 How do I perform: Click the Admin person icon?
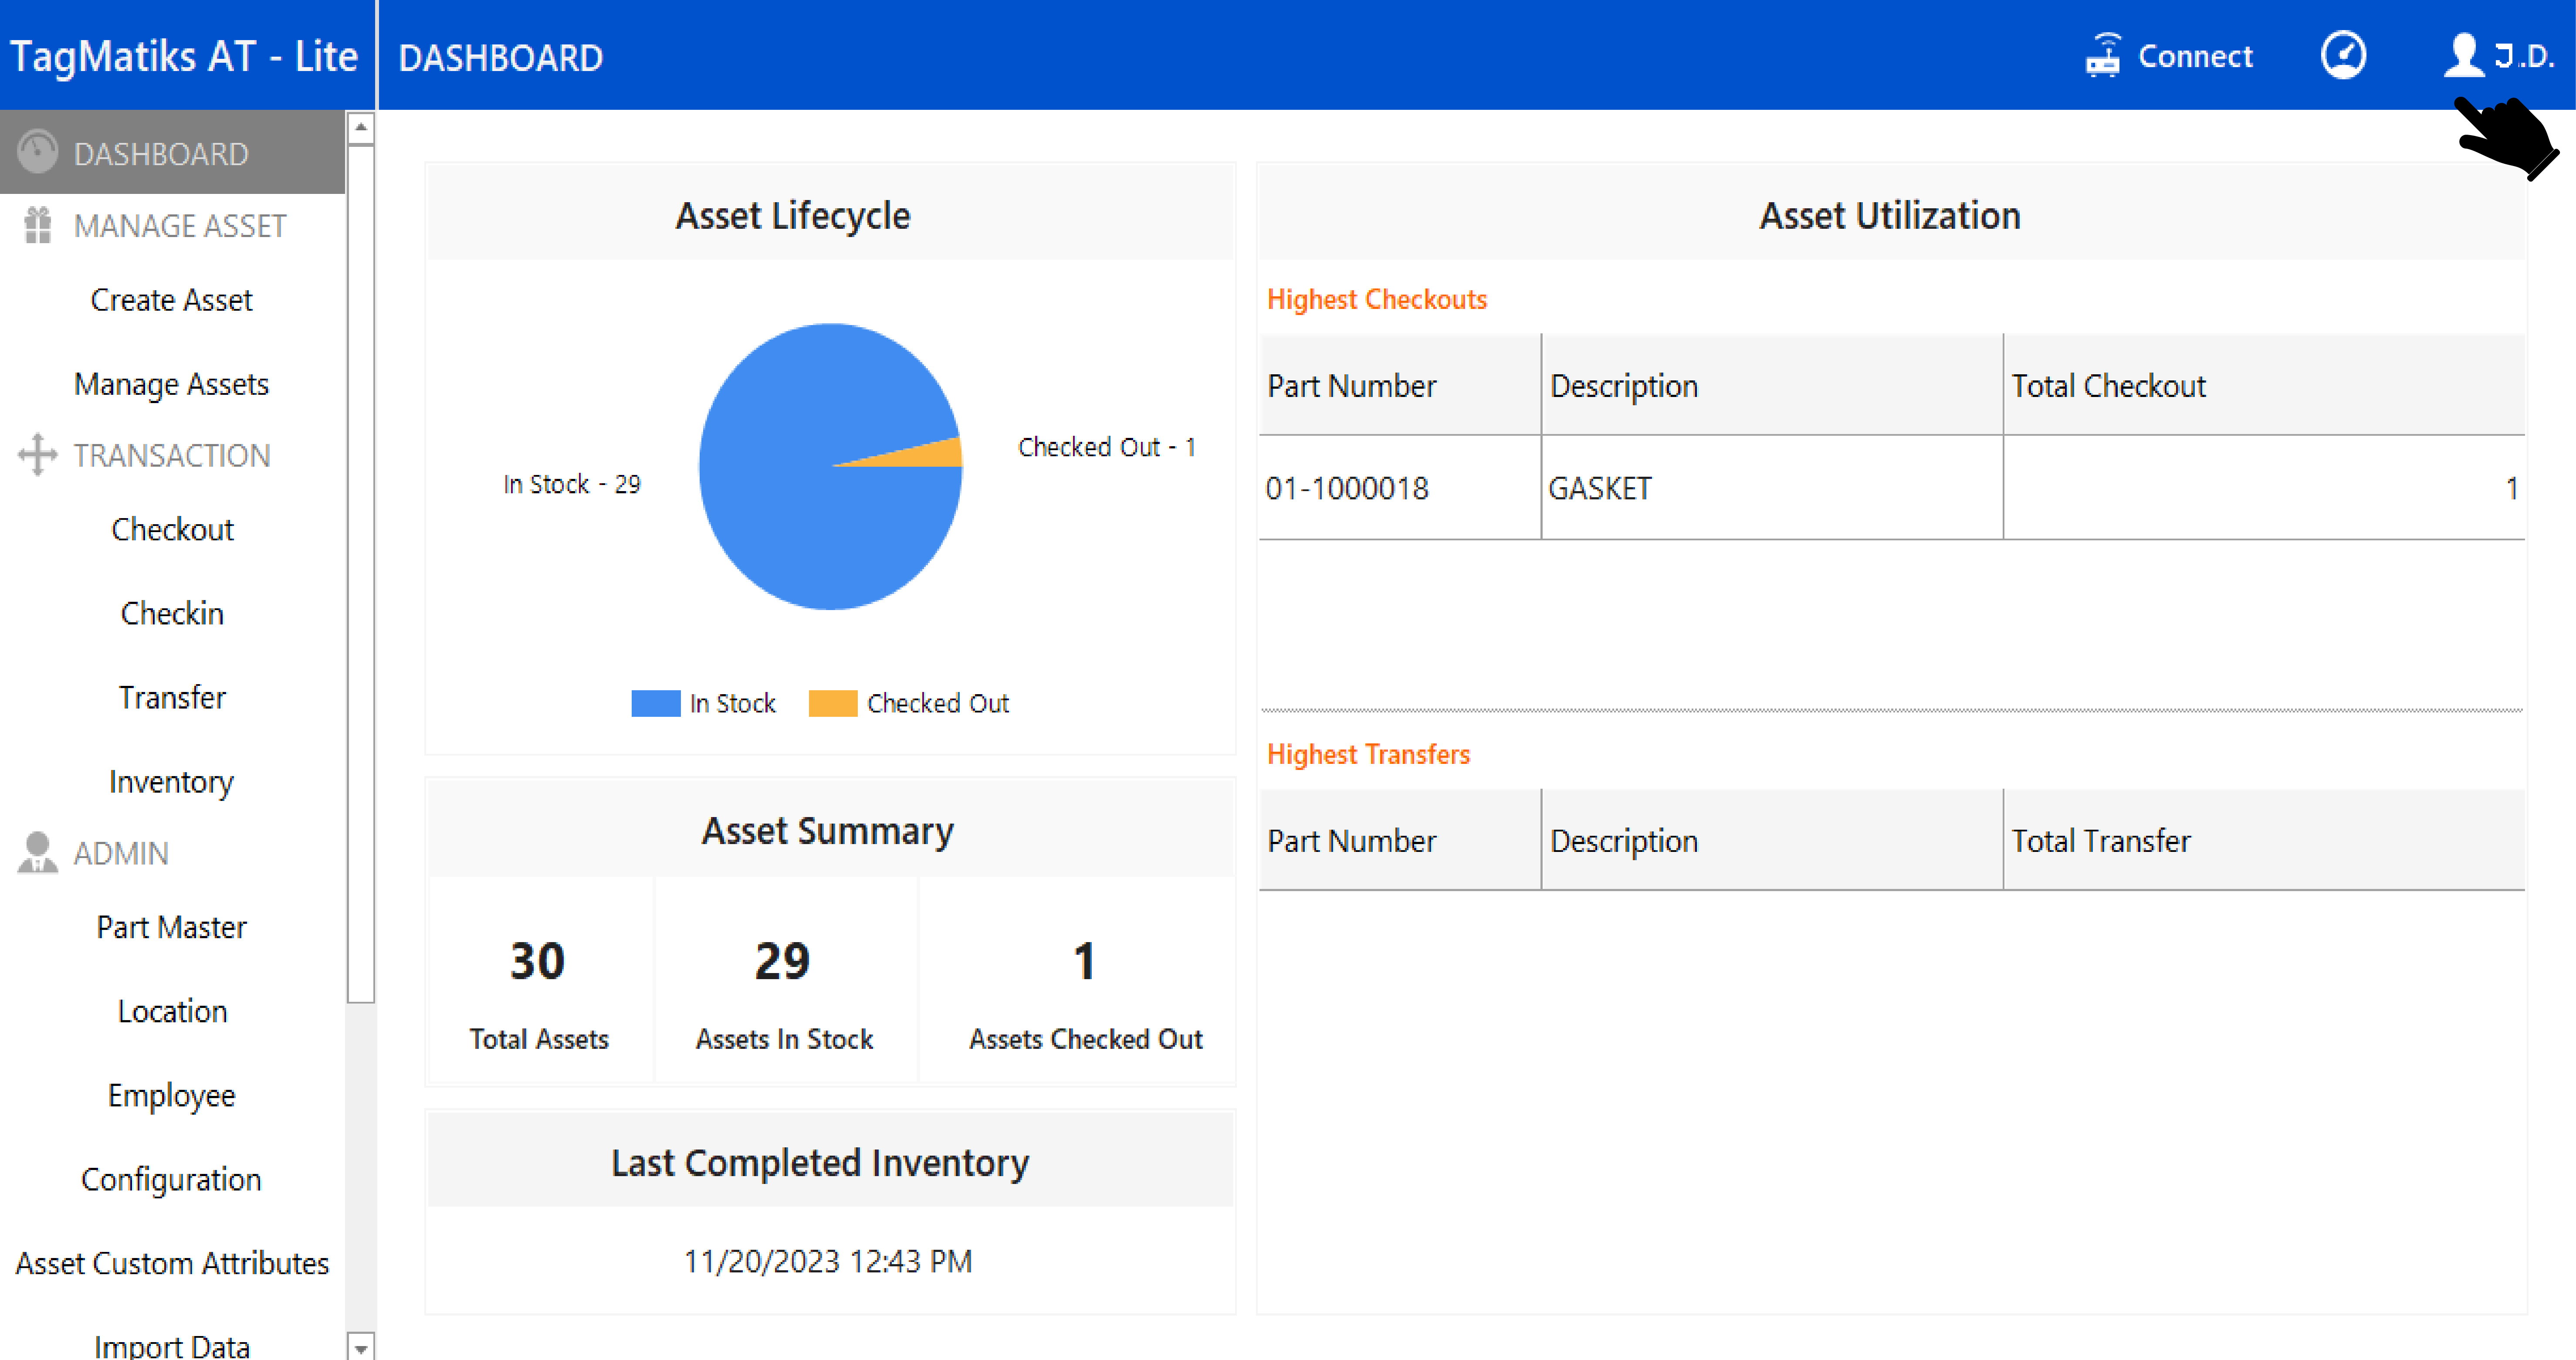pyautogui.click(x=38, y=853)
